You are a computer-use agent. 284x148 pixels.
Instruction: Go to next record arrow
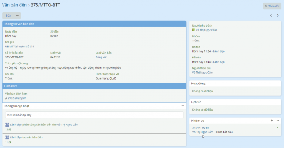[278, 16]
